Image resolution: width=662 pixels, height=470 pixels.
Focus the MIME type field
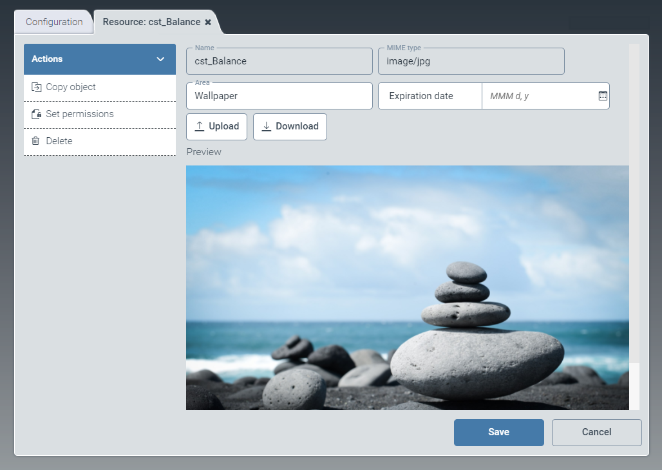click(x=471, y=62)
